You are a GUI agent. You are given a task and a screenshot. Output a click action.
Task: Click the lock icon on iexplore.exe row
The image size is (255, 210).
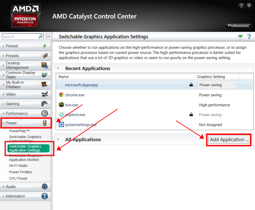click(x=191, y=115)
